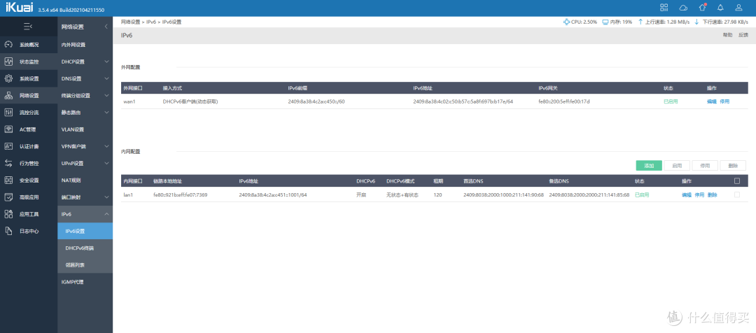Expand the DHCP设置 submenu

click(x=84, y=62)
